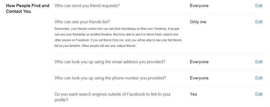Click the 'Everyone' value for phone lookup

(199, 78)
